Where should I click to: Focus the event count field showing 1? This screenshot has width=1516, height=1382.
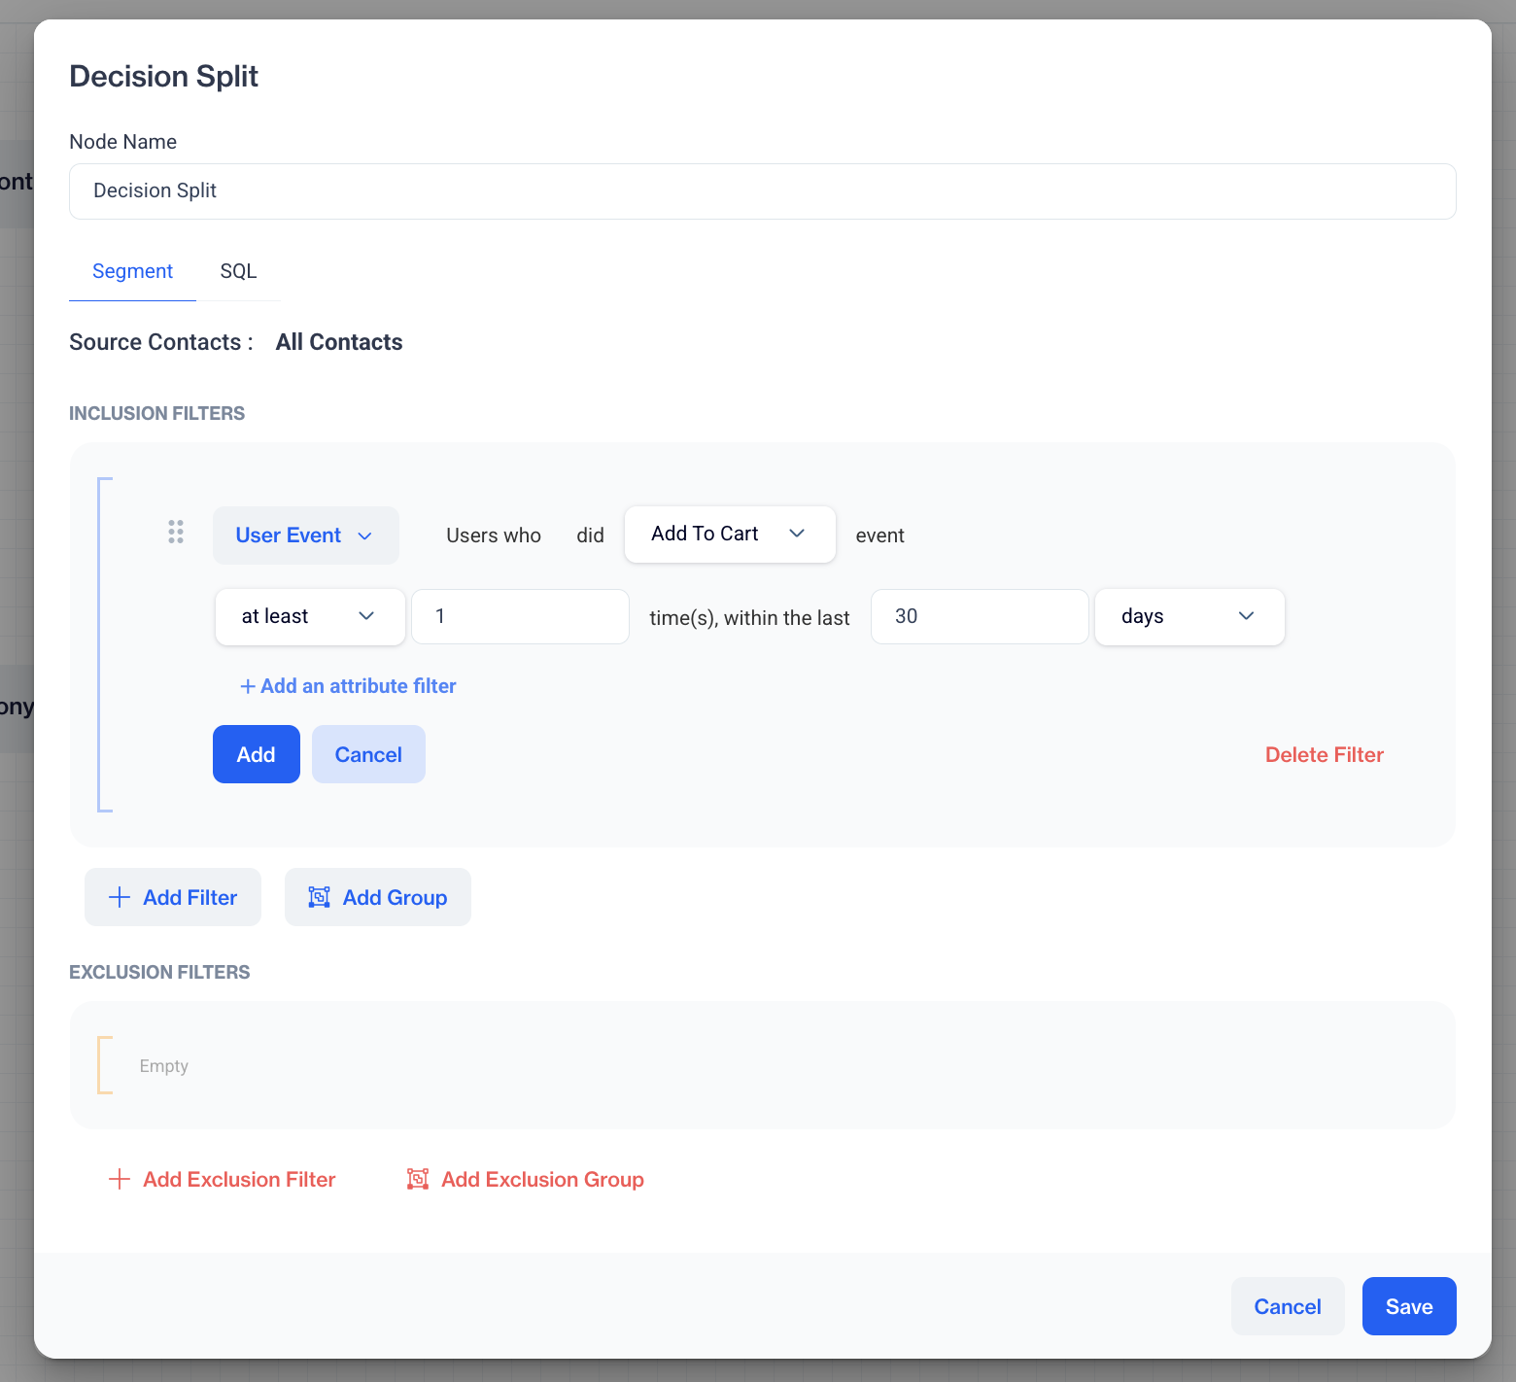(520, 616)
